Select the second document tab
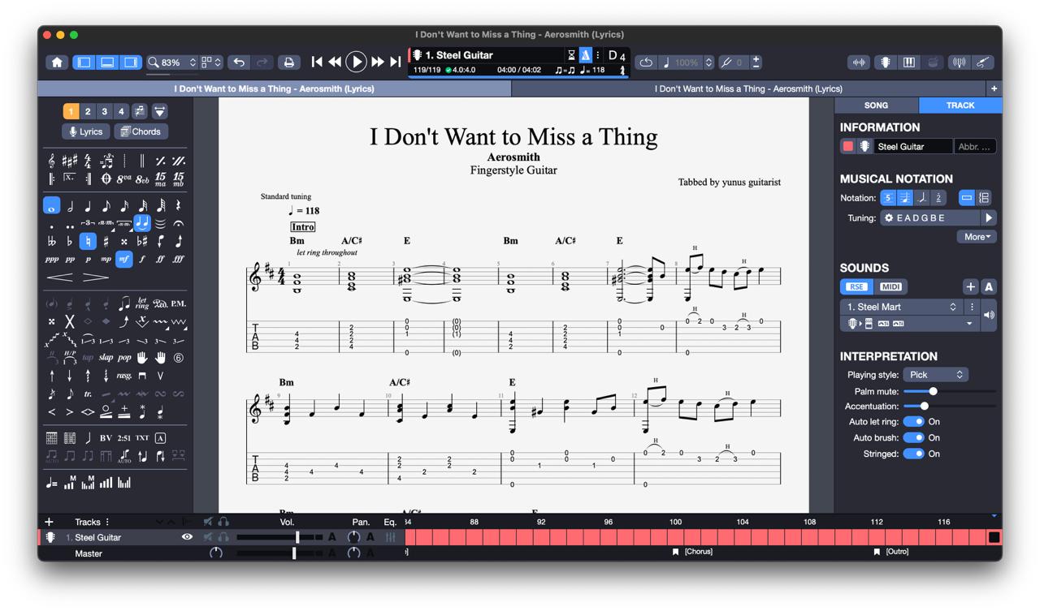The image size is (1040, 611). (747, 88)
